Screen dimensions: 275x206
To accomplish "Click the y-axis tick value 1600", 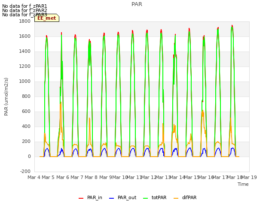I will pyautogui.click(x=25, y=36).
